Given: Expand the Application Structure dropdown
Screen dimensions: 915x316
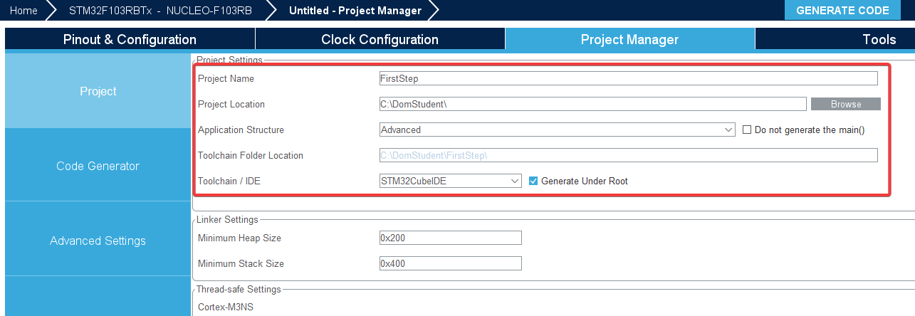Looking at the screenshot, I should [557, 130].
